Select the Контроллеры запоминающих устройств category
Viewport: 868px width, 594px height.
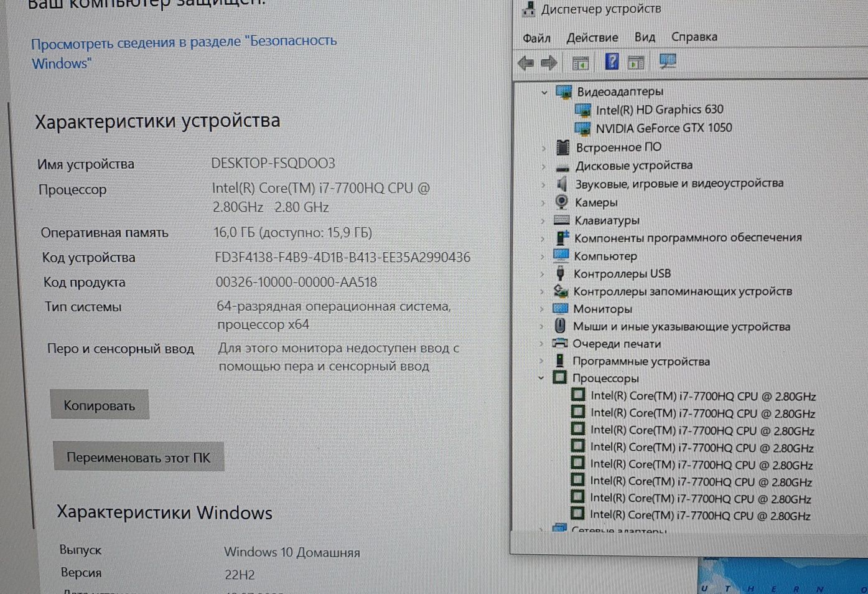(x=683, y=291)
